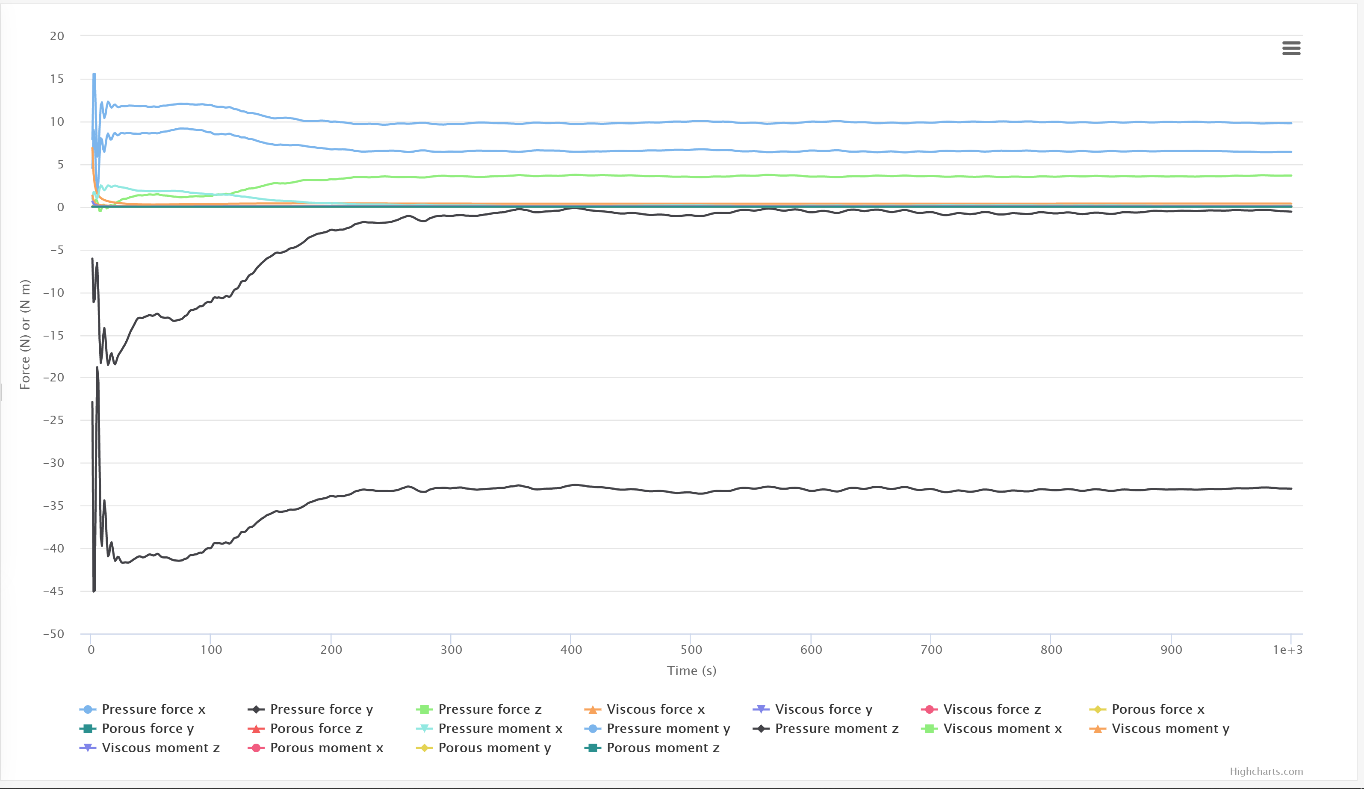
Task: Open the Highcharts.com credits link
Action: click(1266, 771)
